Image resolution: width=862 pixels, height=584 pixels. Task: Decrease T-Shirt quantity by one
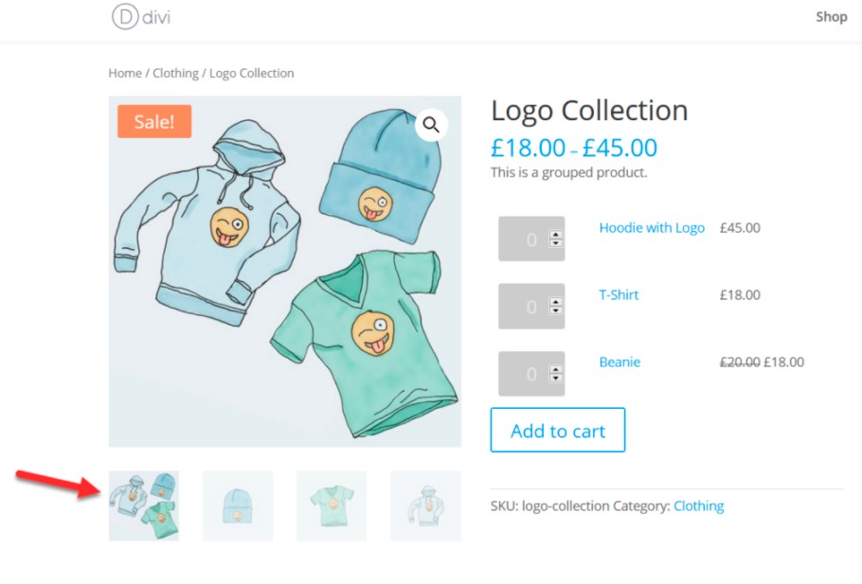(556, 312)
